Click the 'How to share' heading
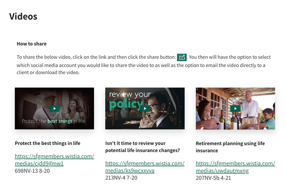Screen dimensions: 286x190 32,44
